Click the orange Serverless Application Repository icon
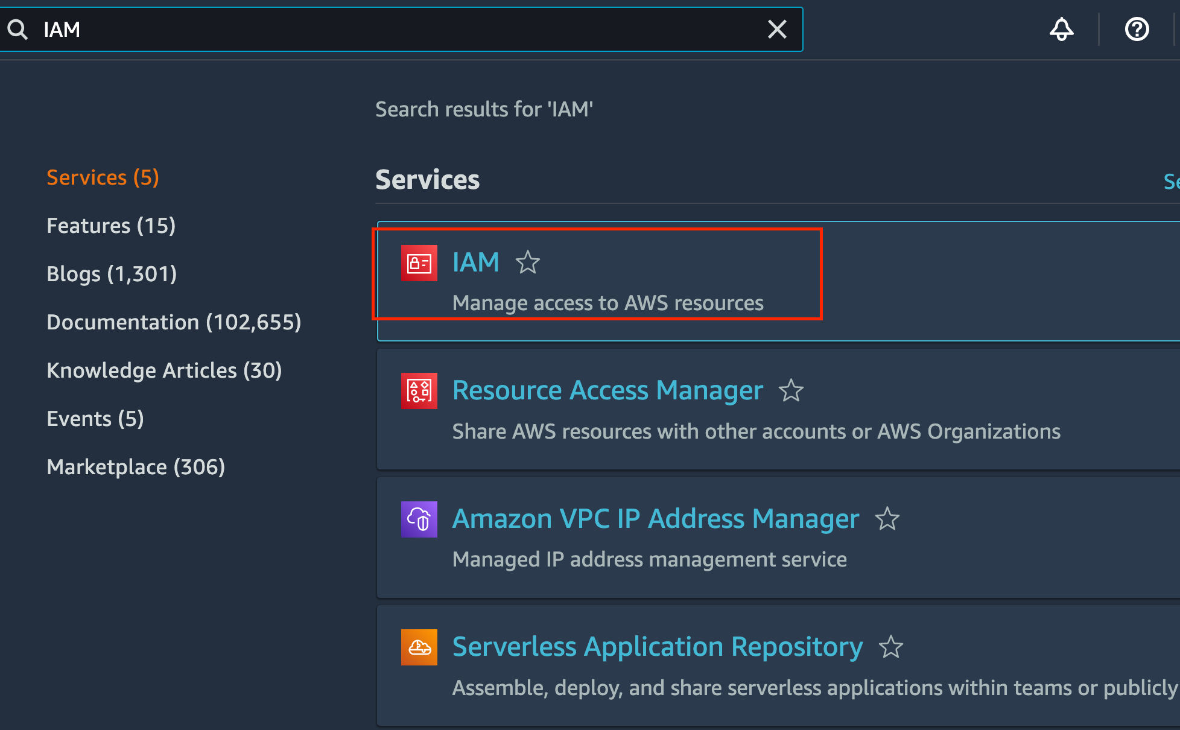 pyautogui.click(x=419, y=647)
